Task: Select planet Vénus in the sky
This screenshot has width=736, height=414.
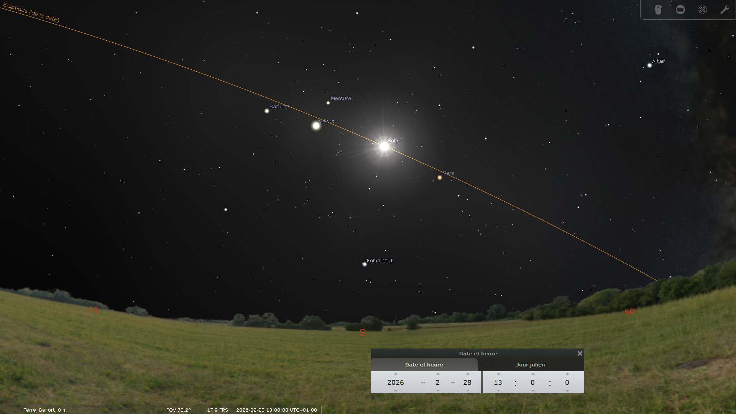Action: [316, 126]
